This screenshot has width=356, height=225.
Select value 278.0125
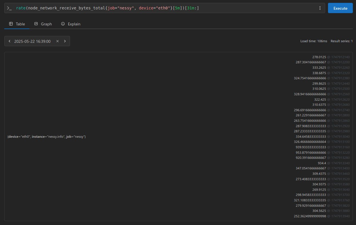(x=319, y=57)
